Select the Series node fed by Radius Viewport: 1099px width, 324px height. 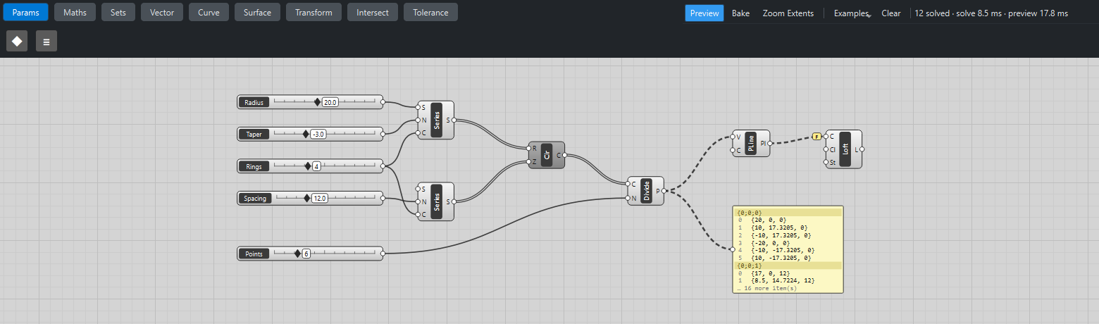click(x=435, y=120)
